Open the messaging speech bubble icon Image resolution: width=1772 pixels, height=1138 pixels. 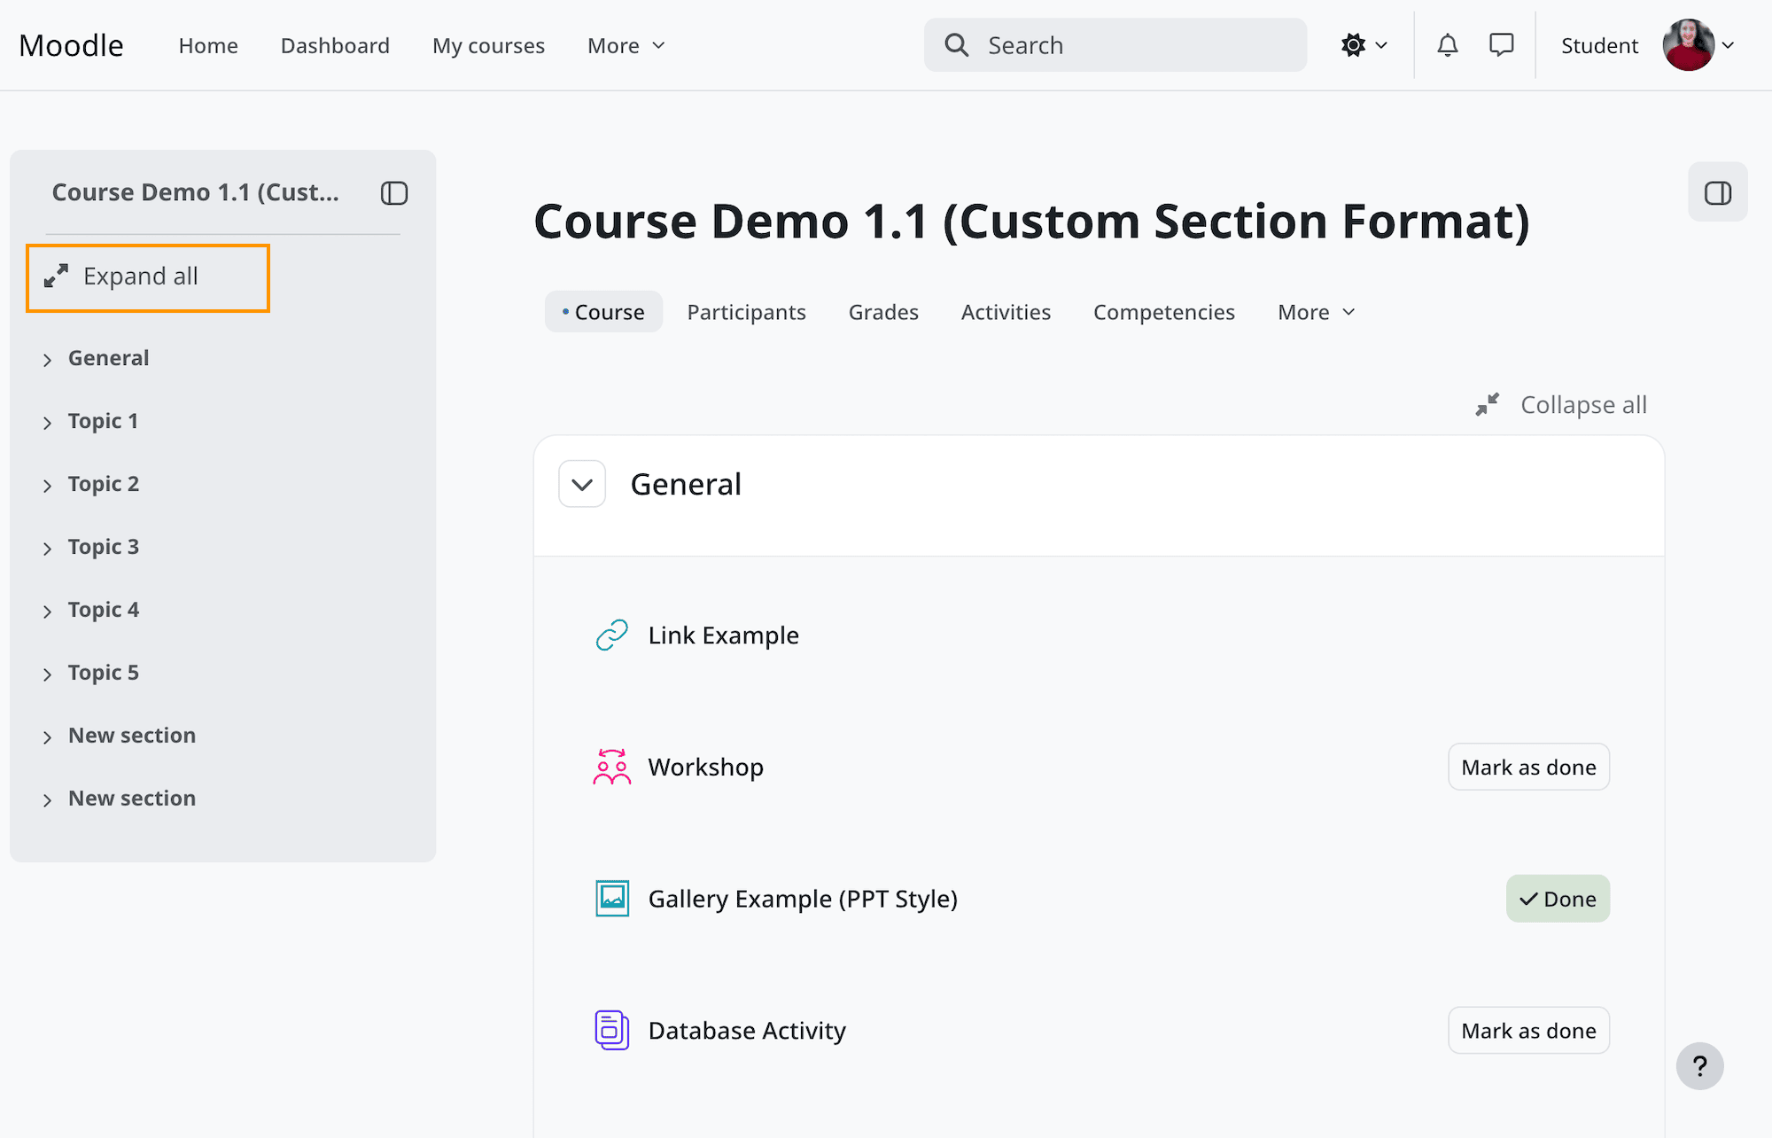tap(1502, 45)
